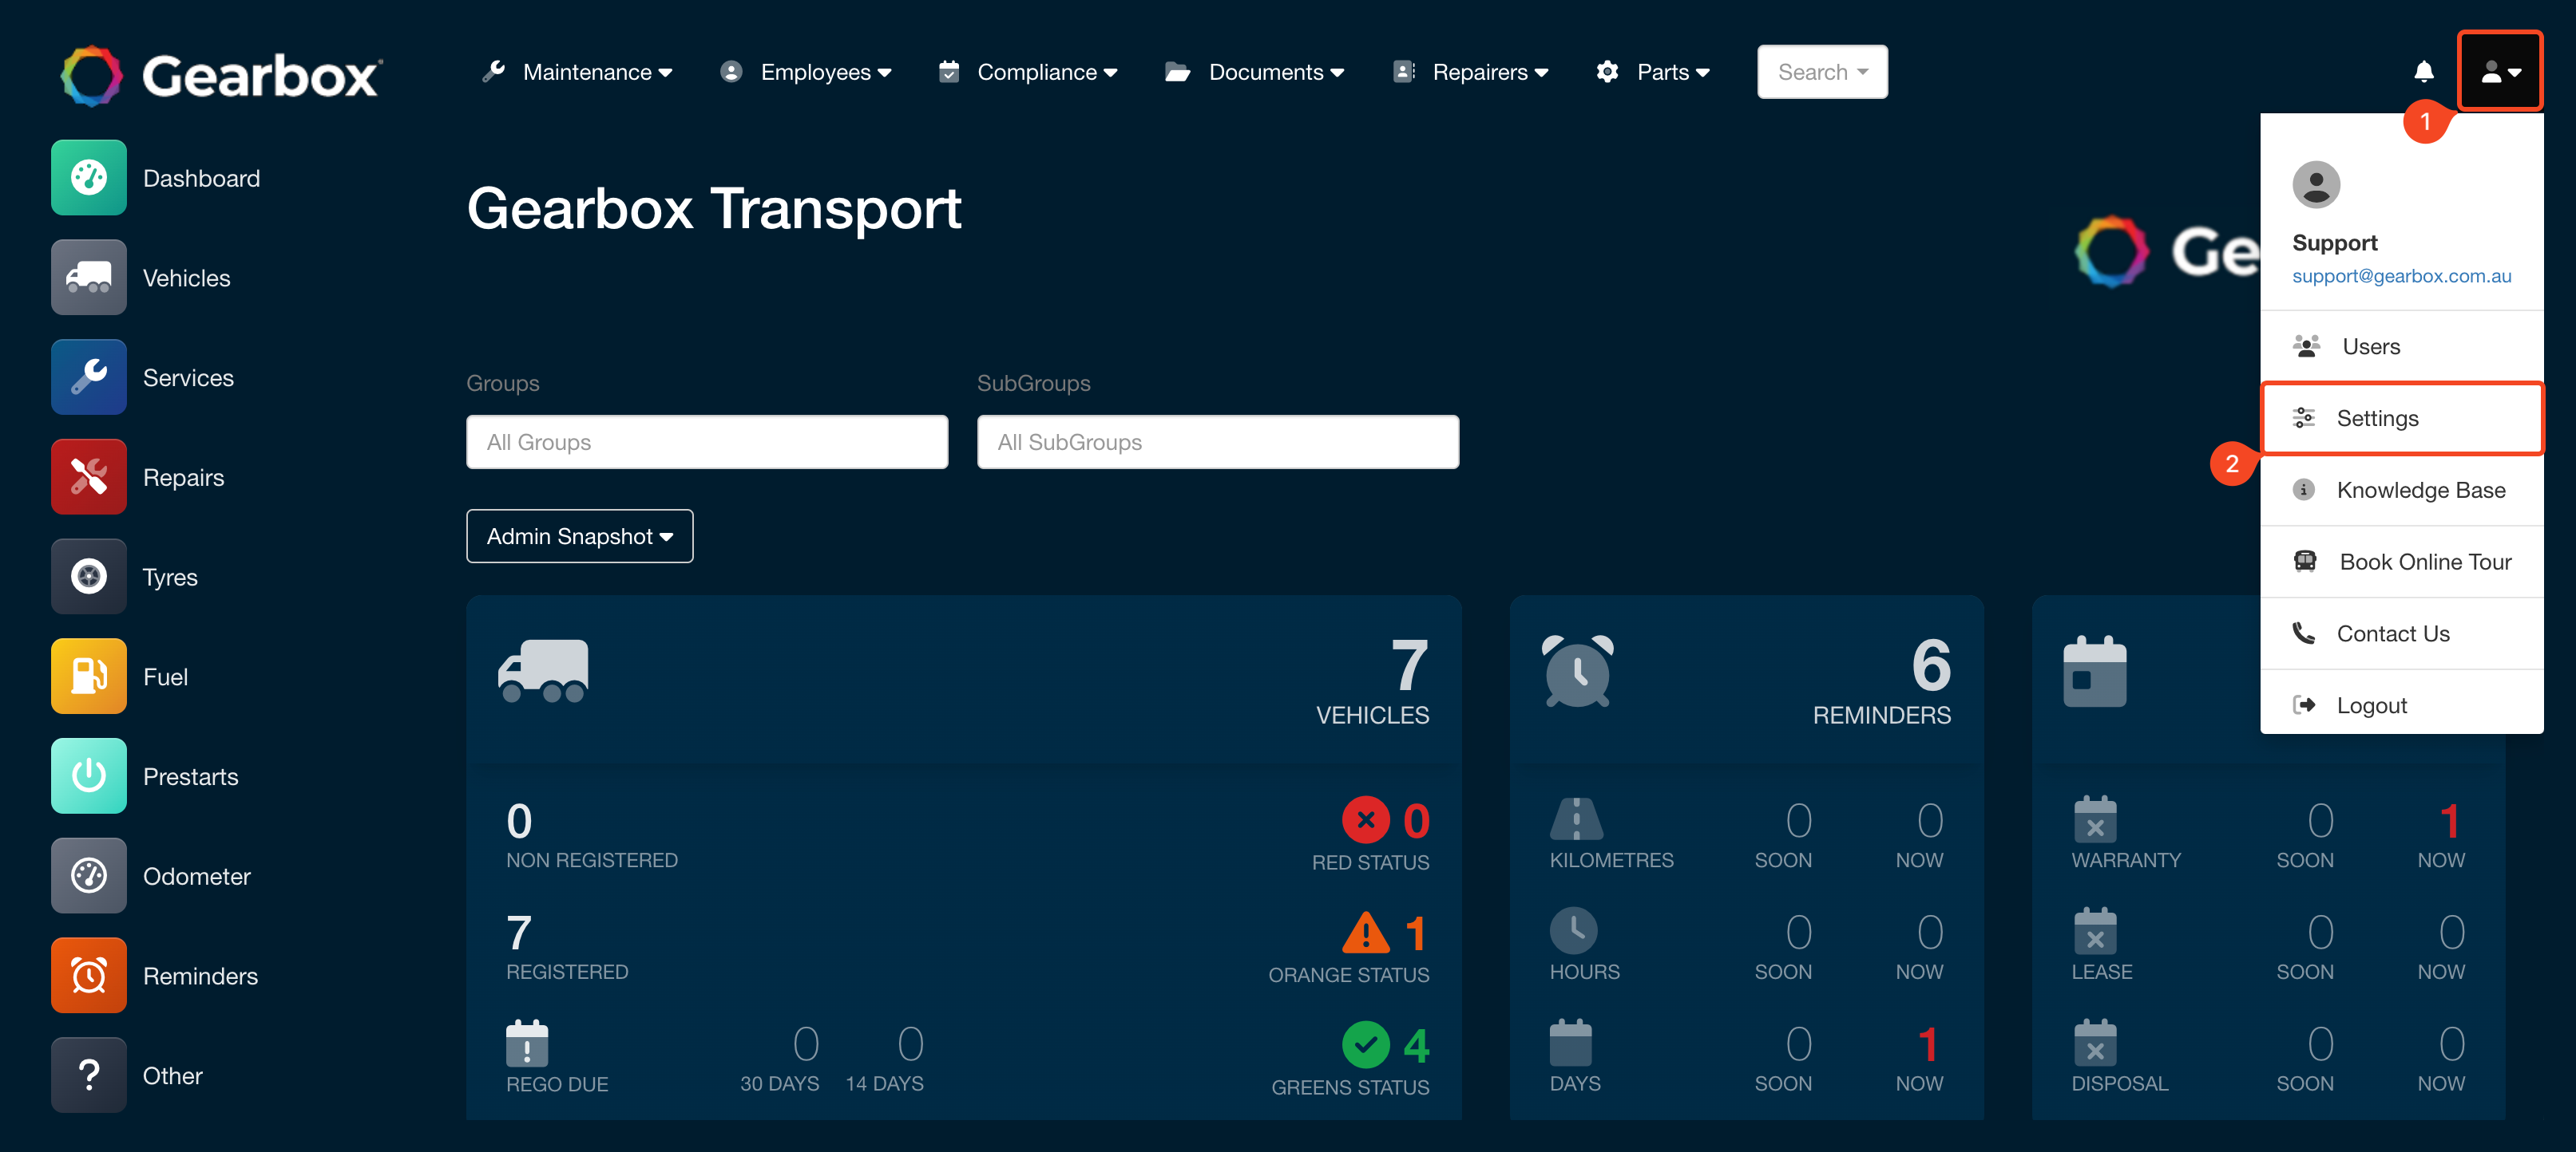The width and height of the screenshot is (2576, 1152).
Task: Open the Prestarts power icon in sidebar
Action: (89, 776)
